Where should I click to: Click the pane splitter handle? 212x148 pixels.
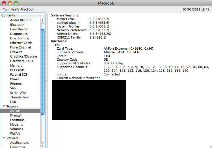(46, 81)
